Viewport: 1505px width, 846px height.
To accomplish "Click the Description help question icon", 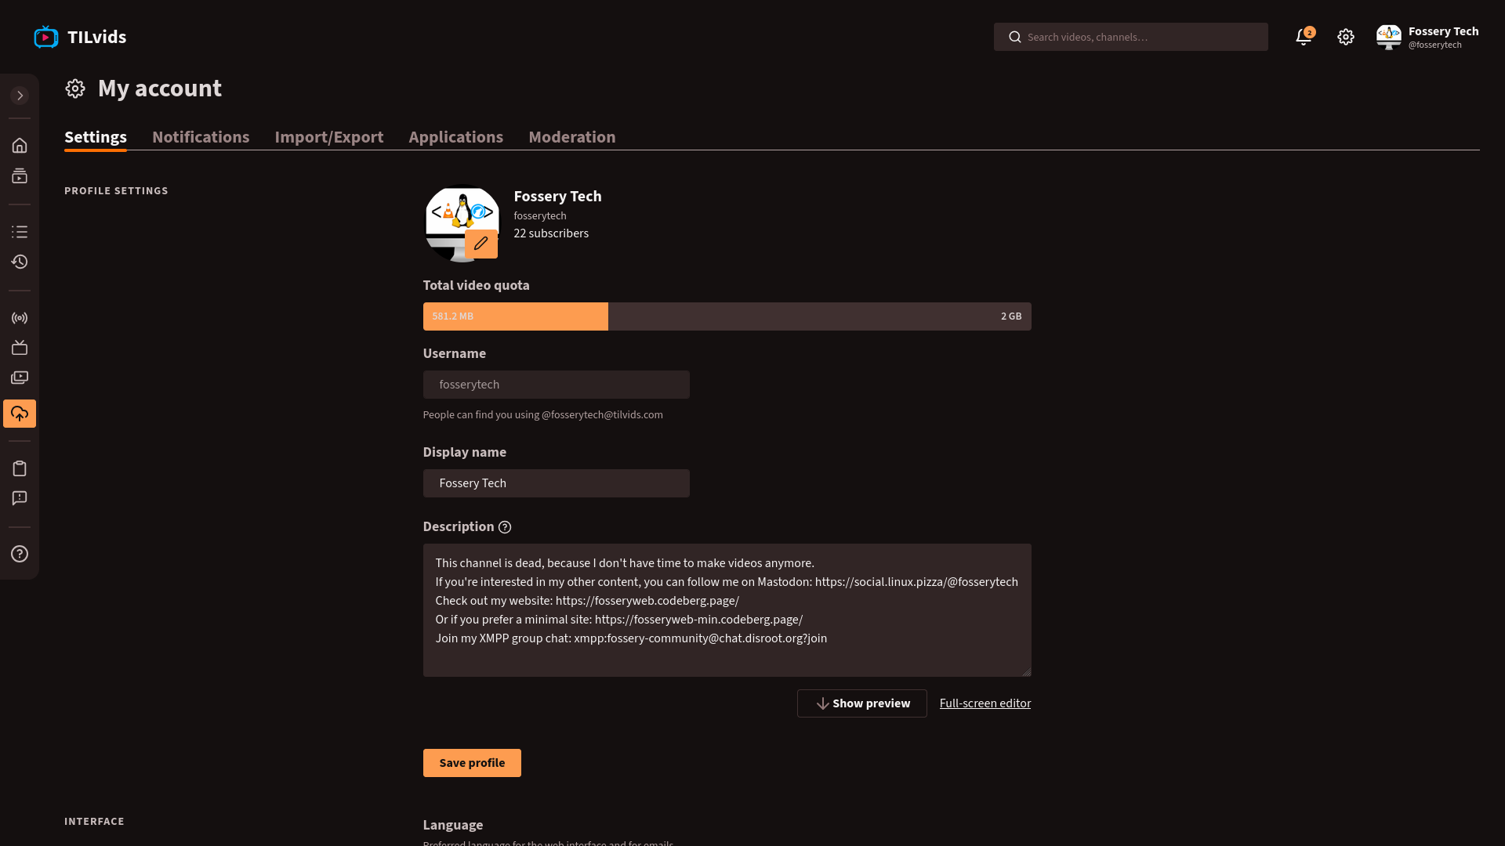I will pos(505,527).
